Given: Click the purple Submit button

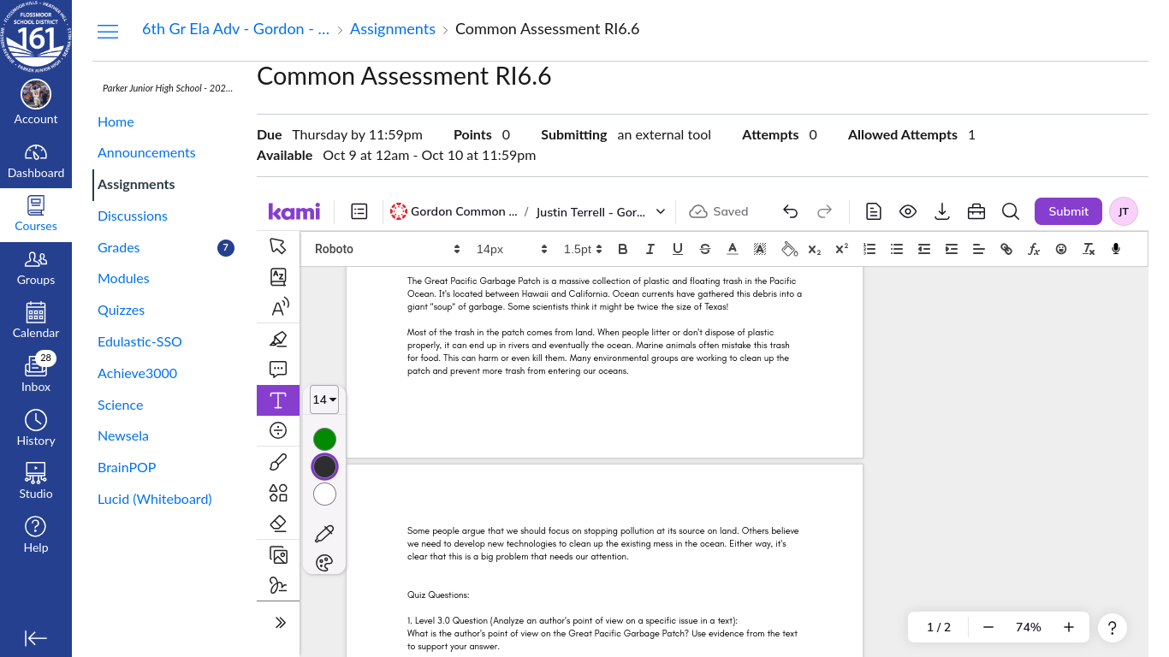Looking at the screenshot, I should [x=1068, y=211].
